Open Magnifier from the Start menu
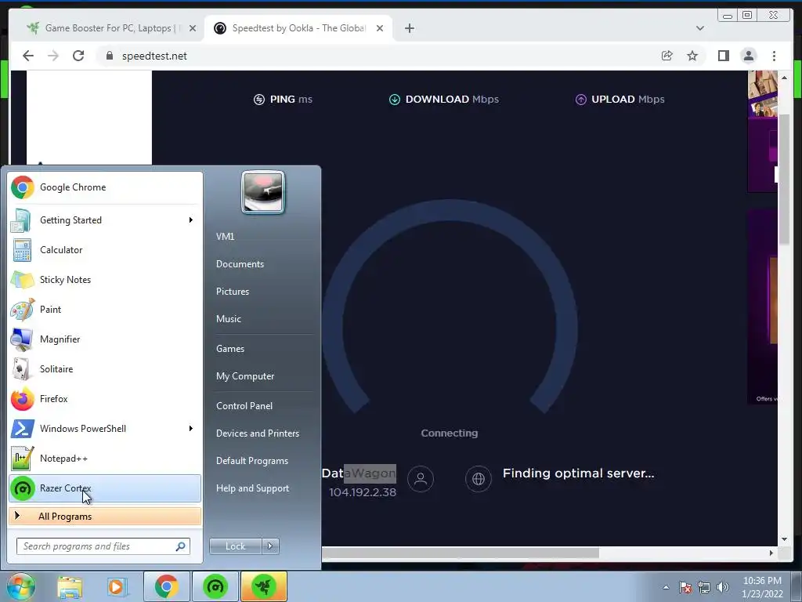This screenshot has width=802, height=602. [x=105, y=339]
